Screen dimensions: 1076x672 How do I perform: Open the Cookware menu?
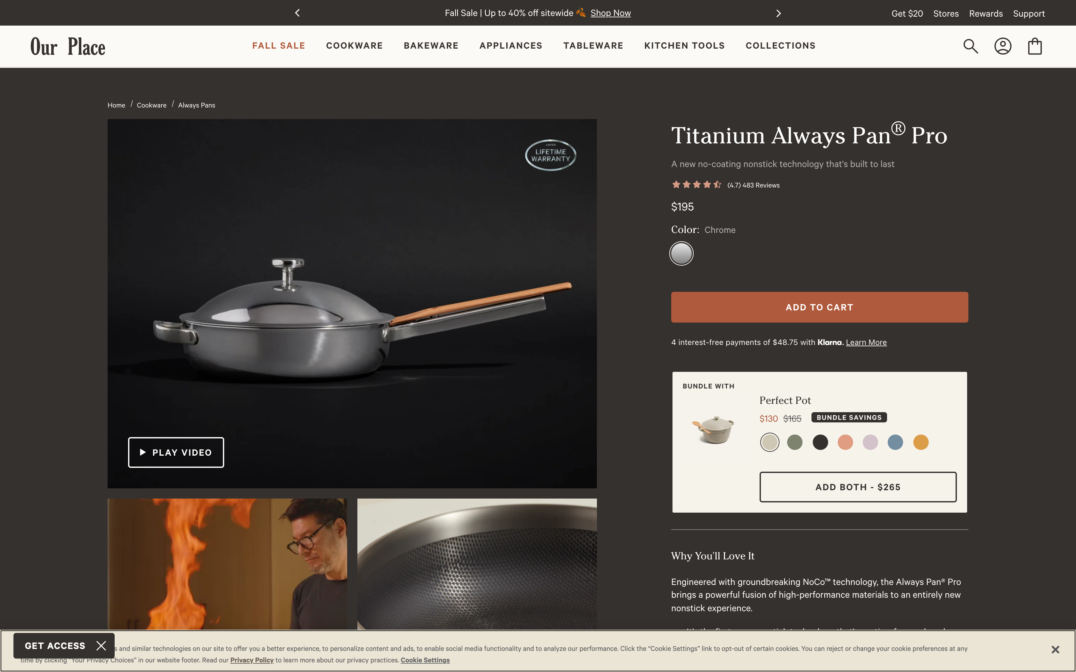[x=355, y=46]
